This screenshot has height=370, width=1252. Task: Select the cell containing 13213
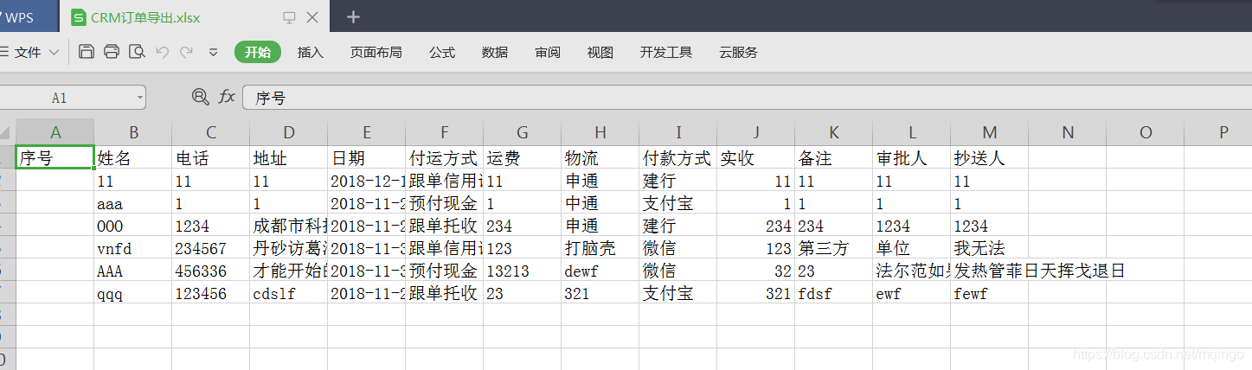523,271
